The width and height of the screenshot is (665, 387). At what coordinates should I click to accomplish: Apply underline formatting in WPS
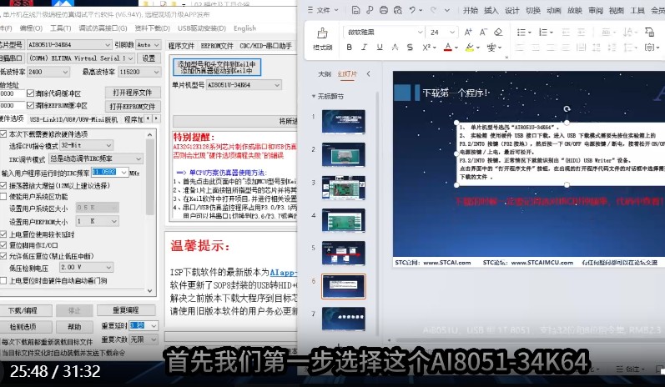click(380, 47)
